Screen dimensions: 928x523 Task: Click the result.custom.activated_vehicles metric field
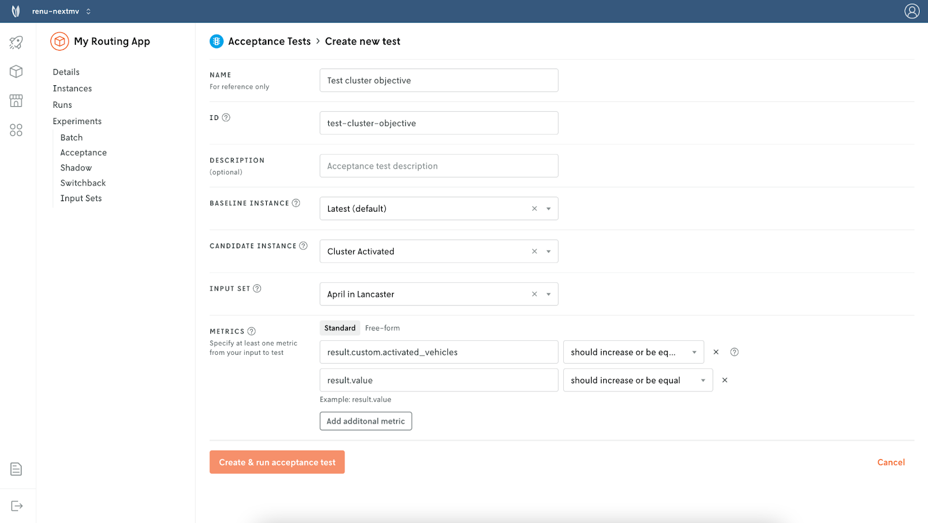click(439, 352)
